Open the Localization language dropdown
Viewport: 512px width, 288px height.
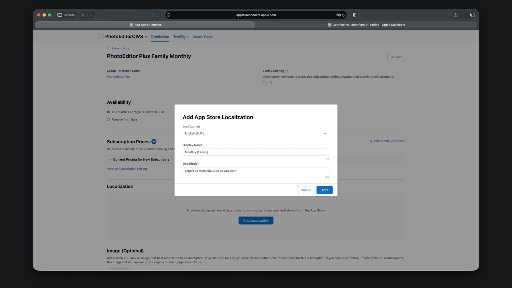(255, 133)
